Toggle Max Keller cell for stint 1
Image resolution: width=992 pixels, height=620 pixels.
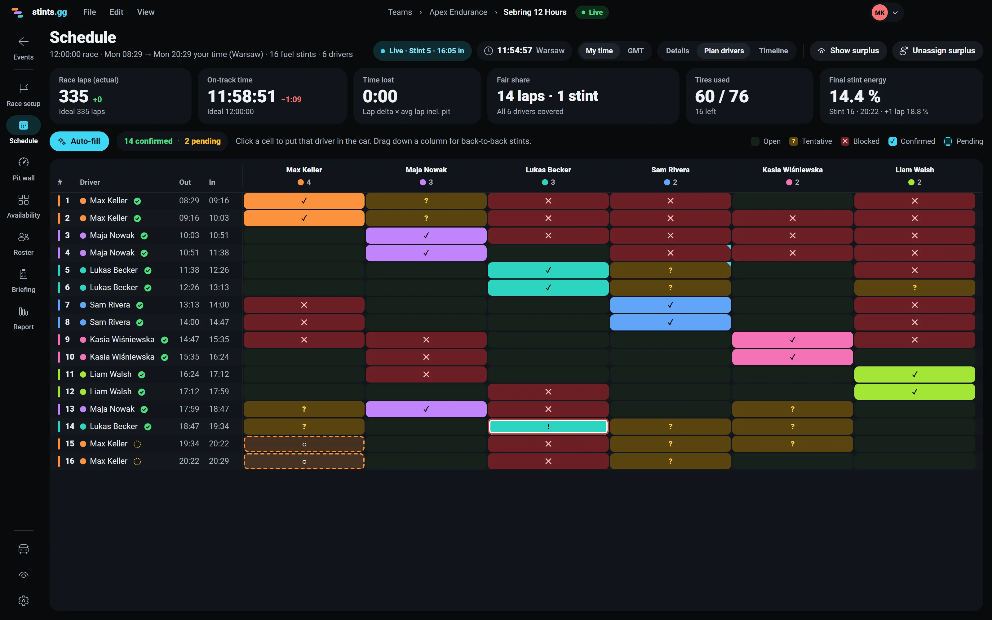pos(304,201)
